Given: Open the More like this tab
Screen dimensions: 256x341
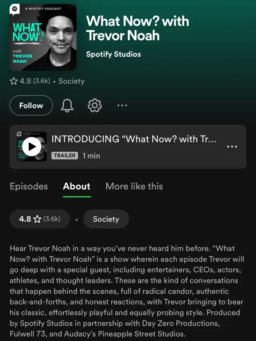Looking at the screenshot, I should pyautogui.click(x=134, y=186).
